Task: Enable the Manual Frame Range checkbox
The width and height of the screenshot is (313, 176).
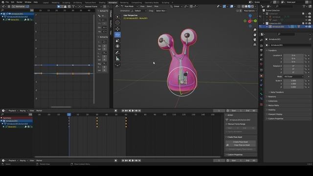Action: (227, 124)
